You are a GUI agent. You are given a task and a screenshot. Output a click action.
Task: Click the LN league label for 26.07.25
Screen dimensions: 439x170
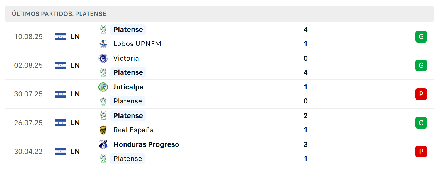point(75,123)
